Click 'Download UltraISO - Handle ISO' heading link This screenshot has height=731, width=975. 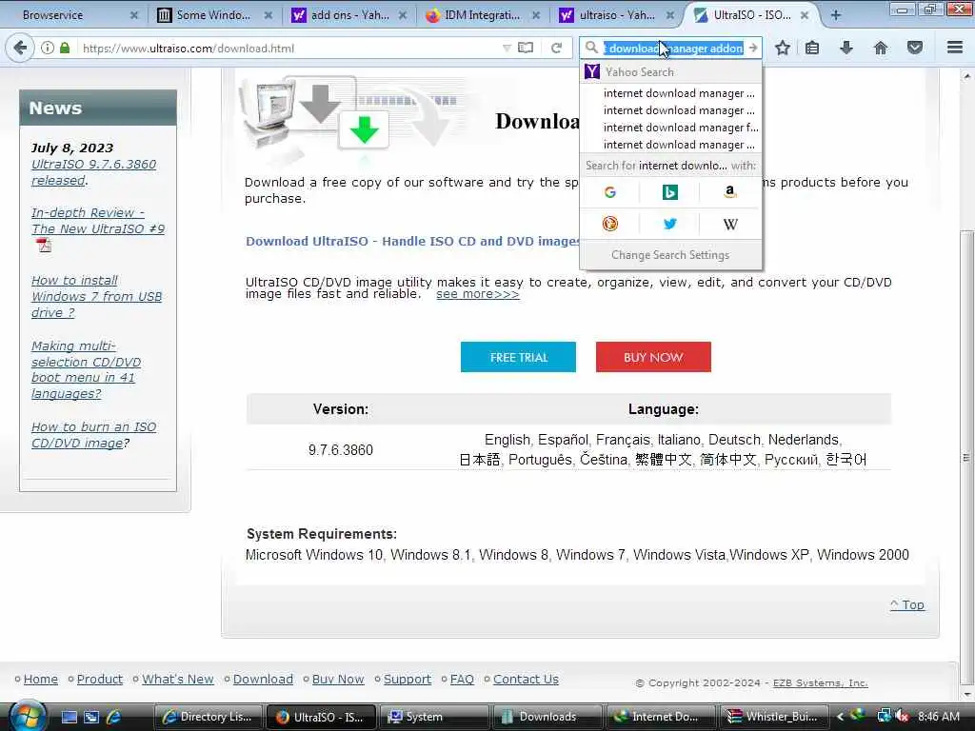412,241
